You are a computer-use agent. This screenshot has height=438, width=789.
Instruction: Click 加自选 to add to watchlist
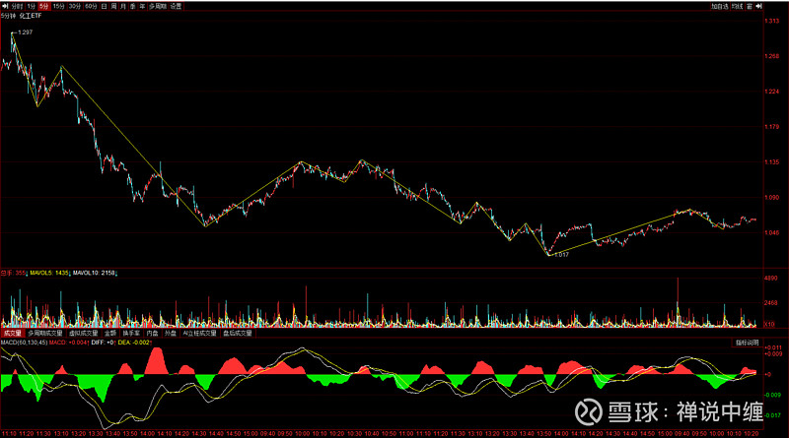coord(720,6)
